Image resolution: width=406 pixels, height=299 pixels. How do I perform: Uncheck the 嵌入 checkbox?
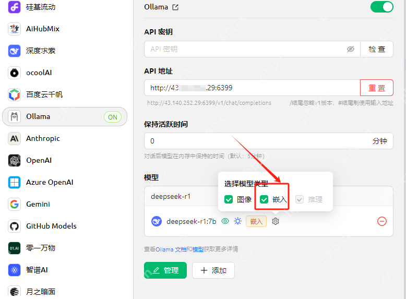click(264, 199)
